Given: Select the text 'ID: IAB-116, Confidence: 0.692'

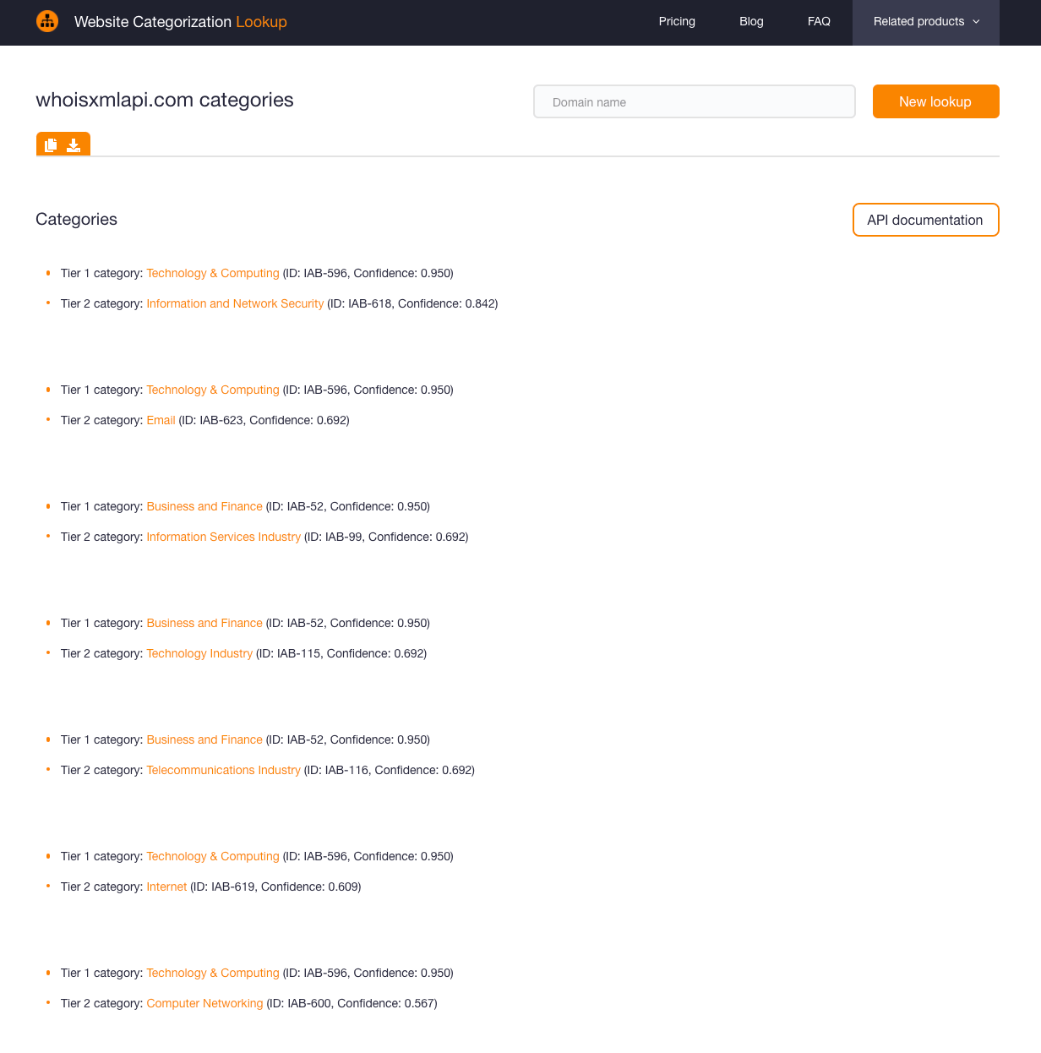Looking at the screenshot, I should 390,770.
